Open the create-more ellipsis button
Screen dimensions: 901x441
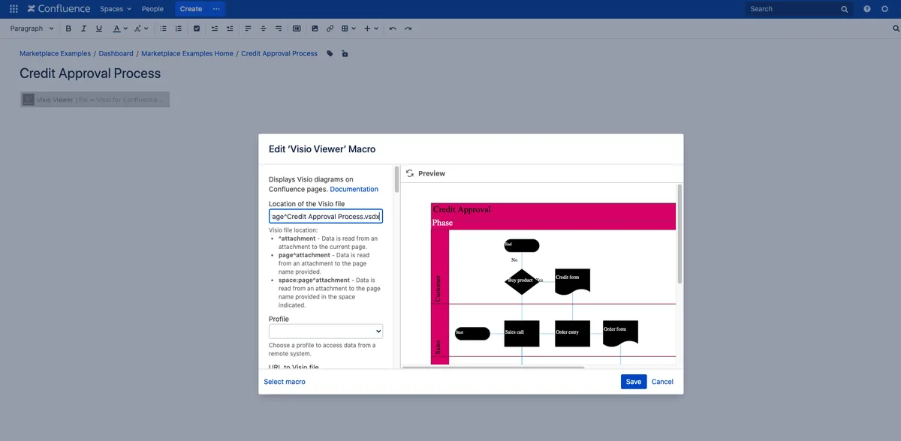click(x=216, y=9)
